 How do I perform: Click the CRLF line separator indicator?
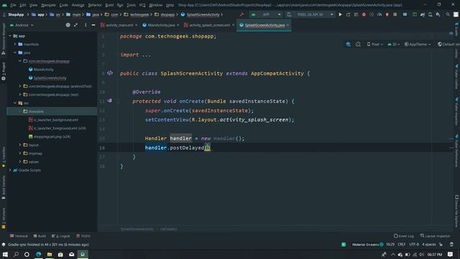coord(402,245)
